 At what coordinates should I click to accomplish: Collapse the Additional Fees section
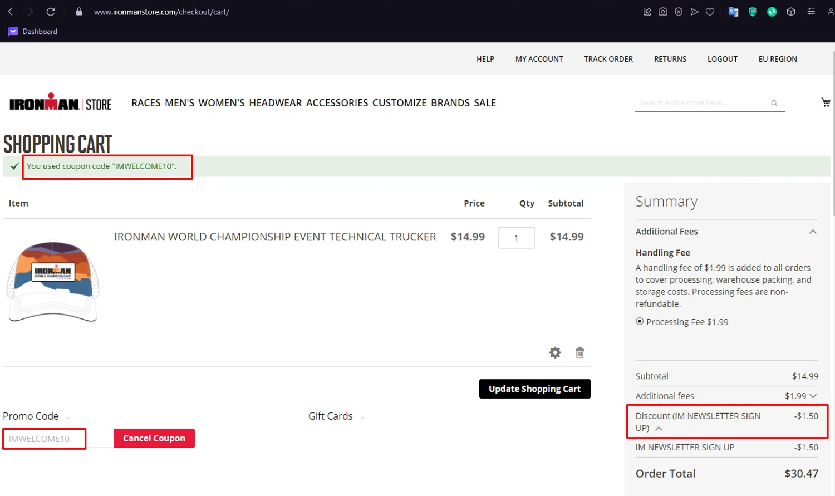[x=813, y=232]
